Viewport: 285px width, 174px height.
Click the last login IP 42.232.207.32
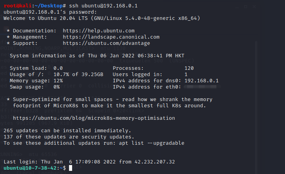pos(155,162)
